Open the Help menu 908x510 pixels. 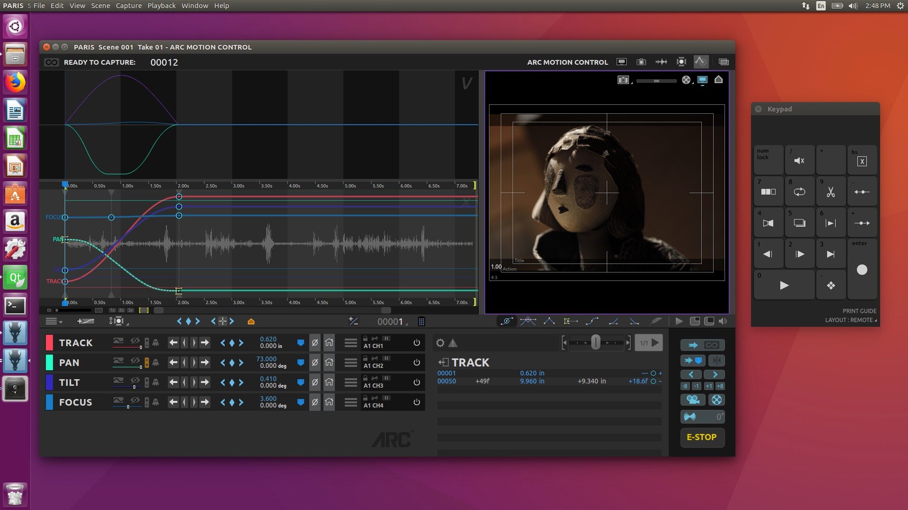point(221,6)
